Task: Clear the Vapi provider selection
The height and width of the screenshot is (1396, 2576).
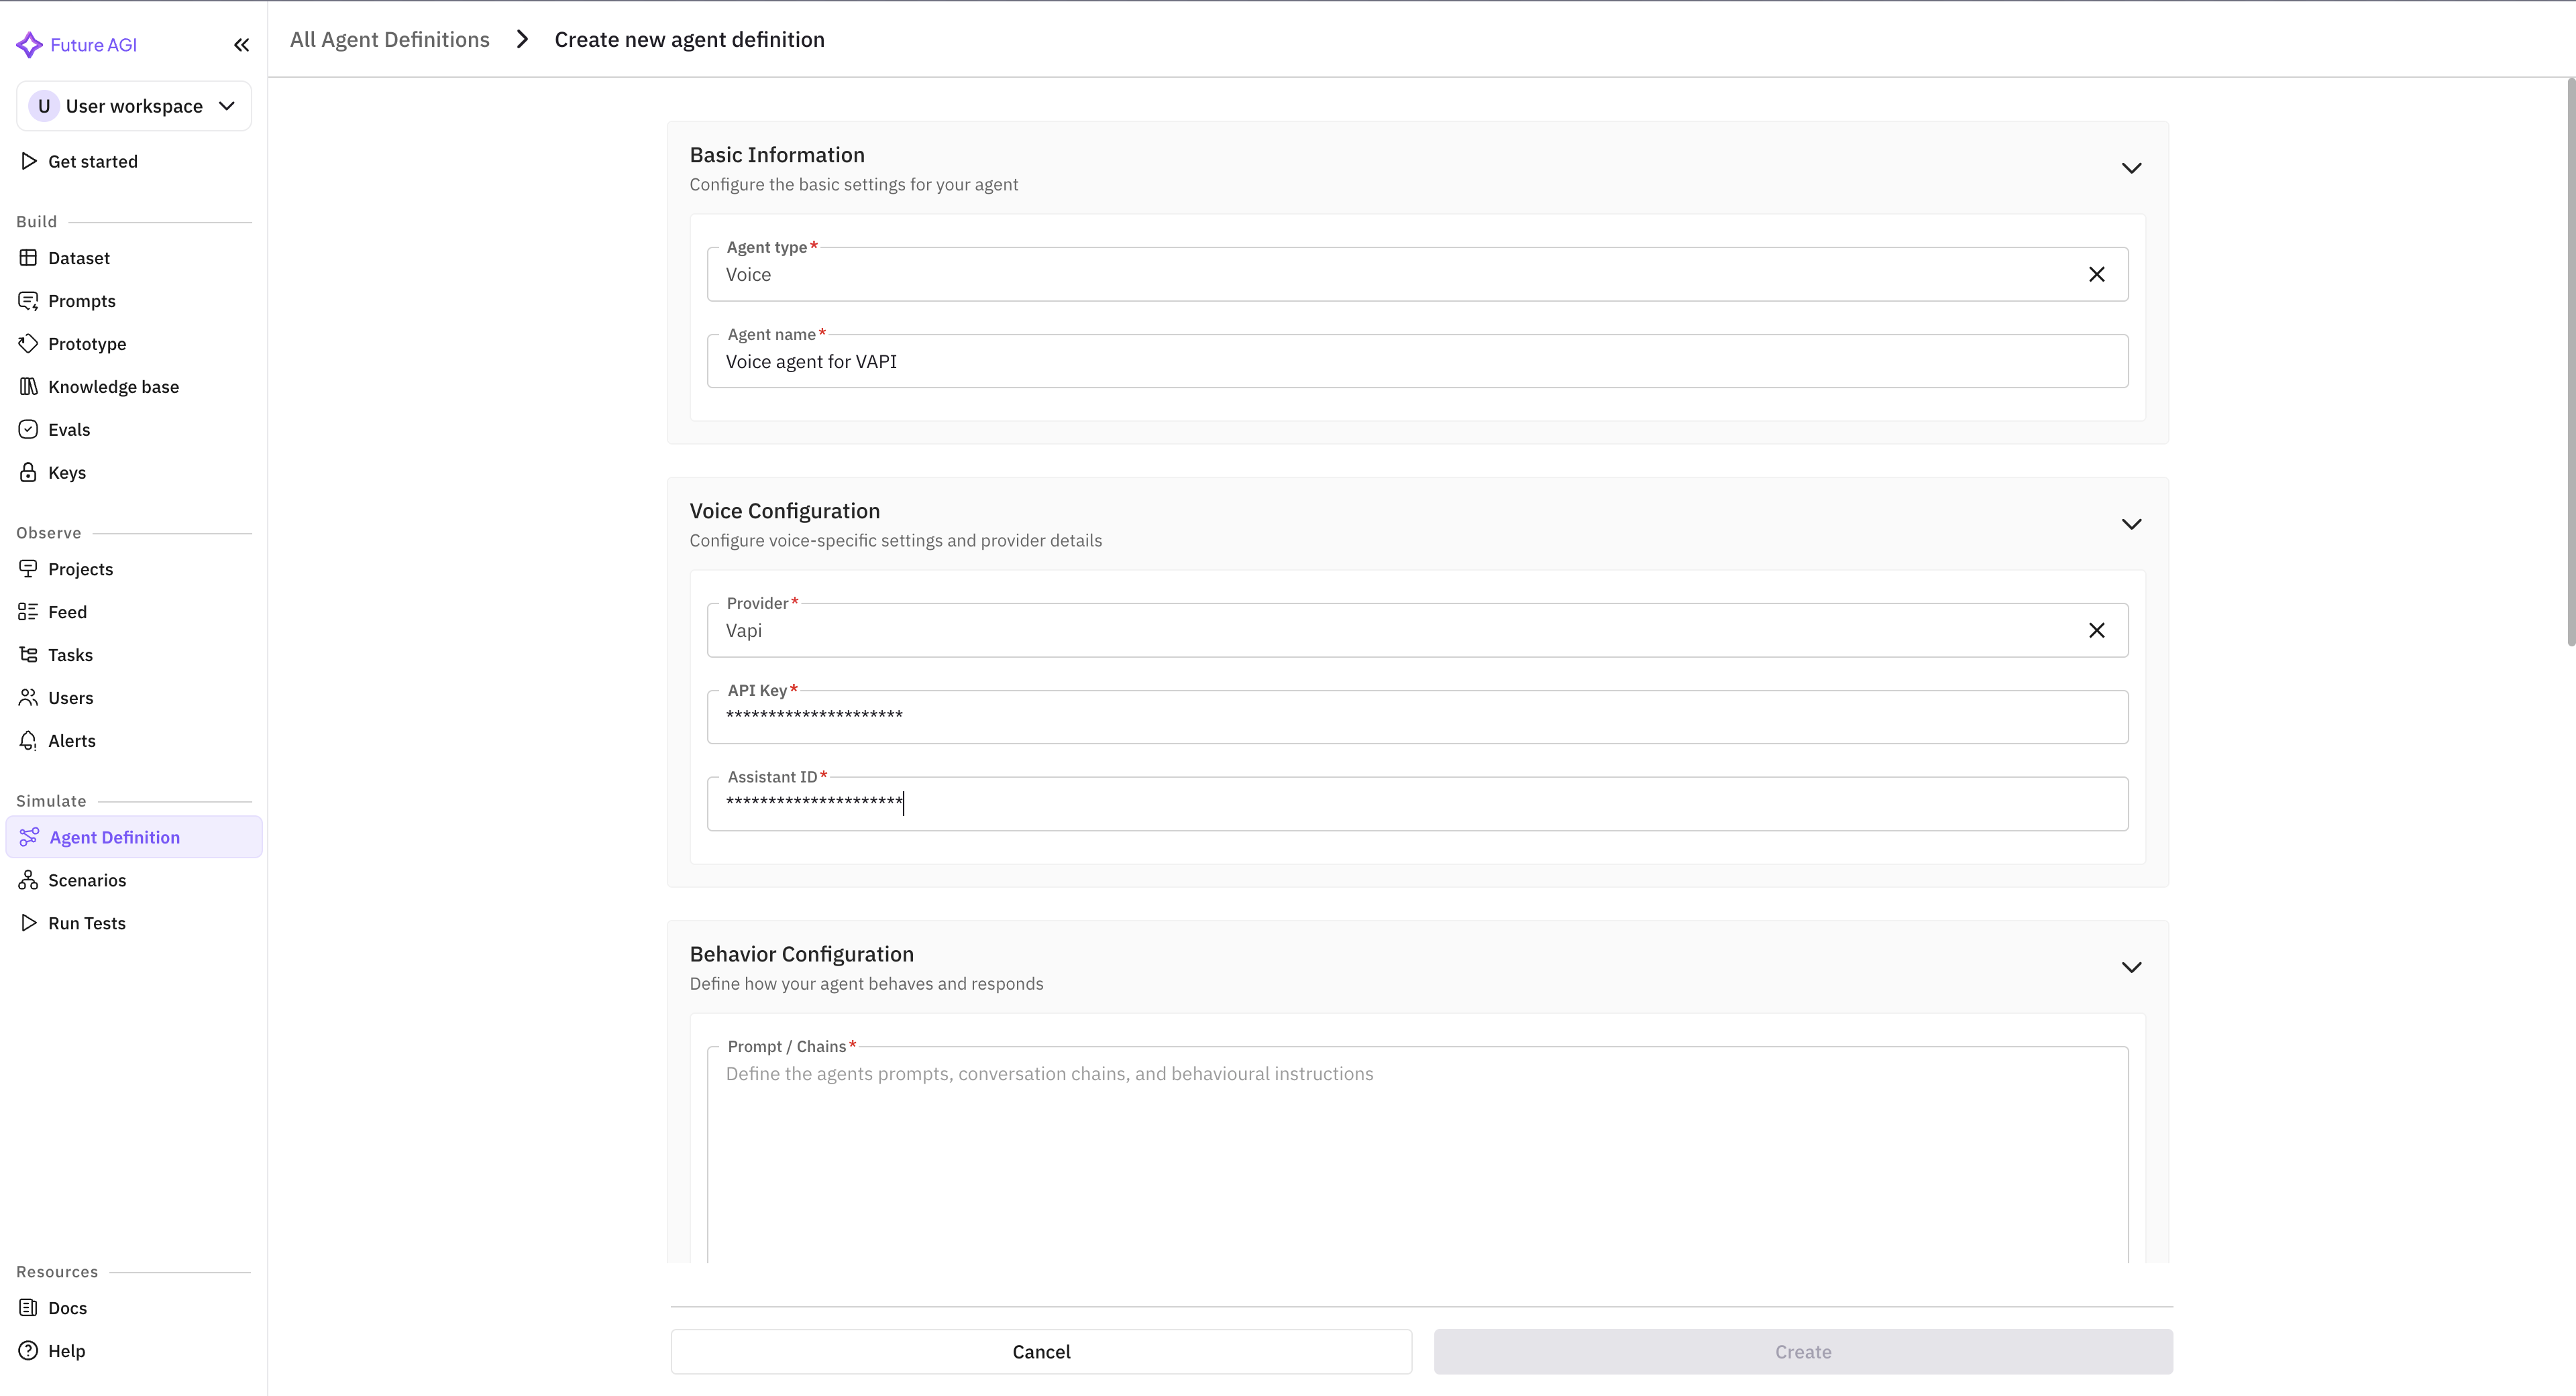Action: pyautogui.click(x=2097, y=630)
